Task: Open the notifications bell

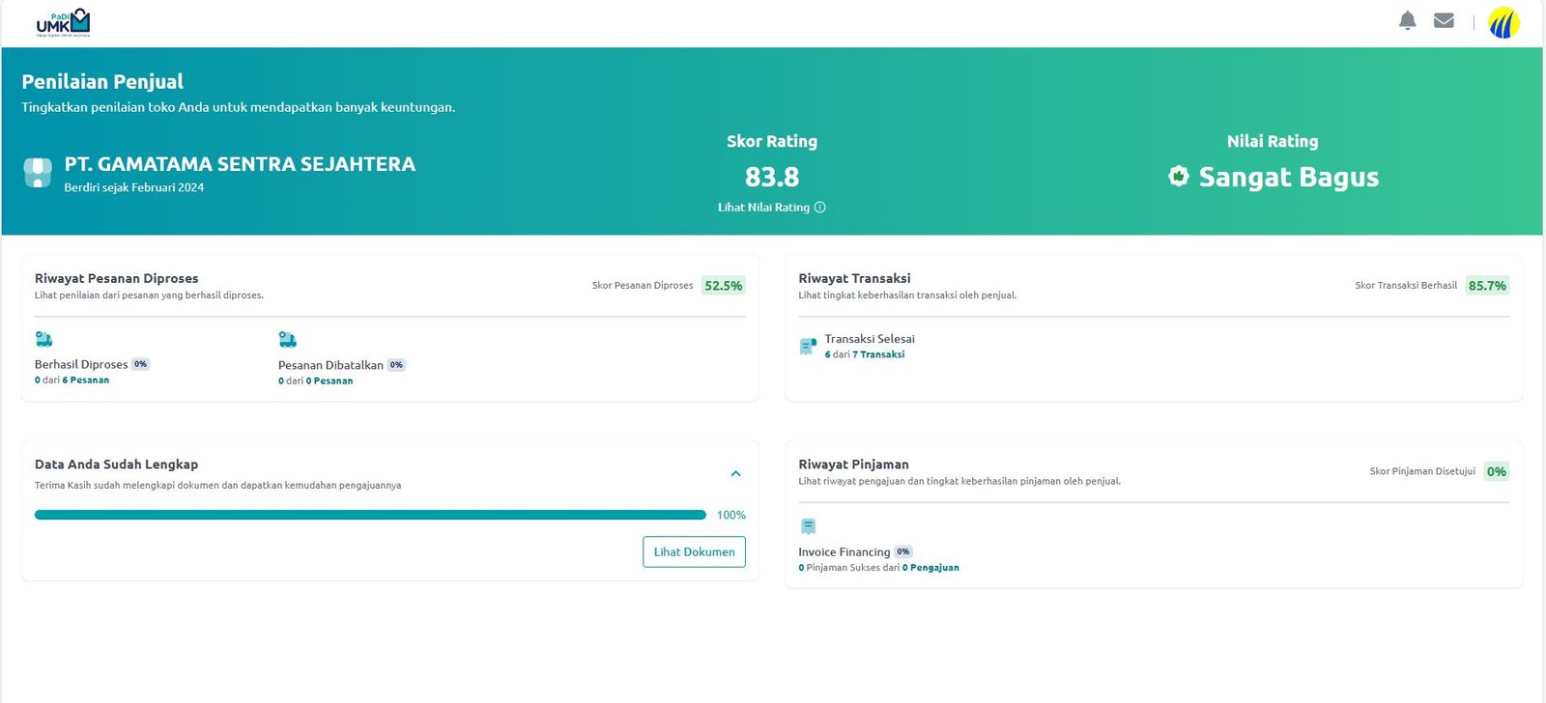Action: [1407, 20]
